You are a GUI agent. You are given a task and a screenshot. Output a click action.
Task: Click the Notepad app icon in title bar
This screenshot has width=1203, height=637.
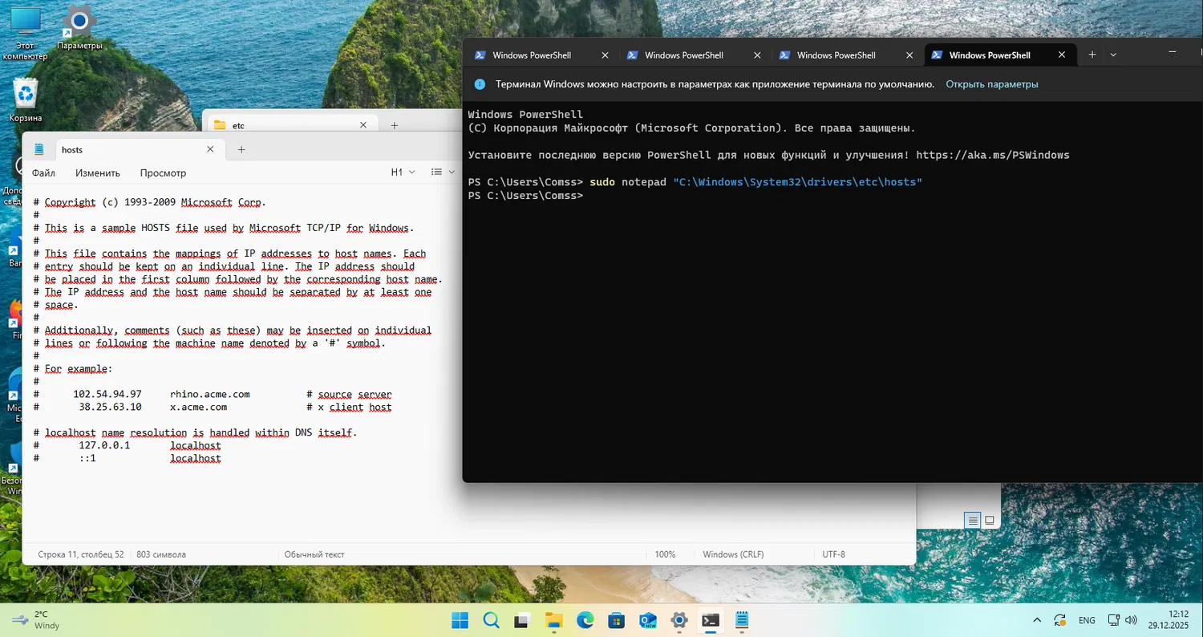point(38,149)
